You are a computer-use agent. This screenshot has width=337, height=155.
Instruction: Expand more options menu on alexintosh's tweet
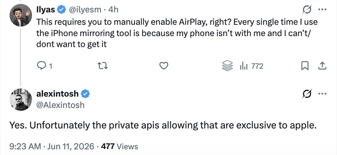322,94
